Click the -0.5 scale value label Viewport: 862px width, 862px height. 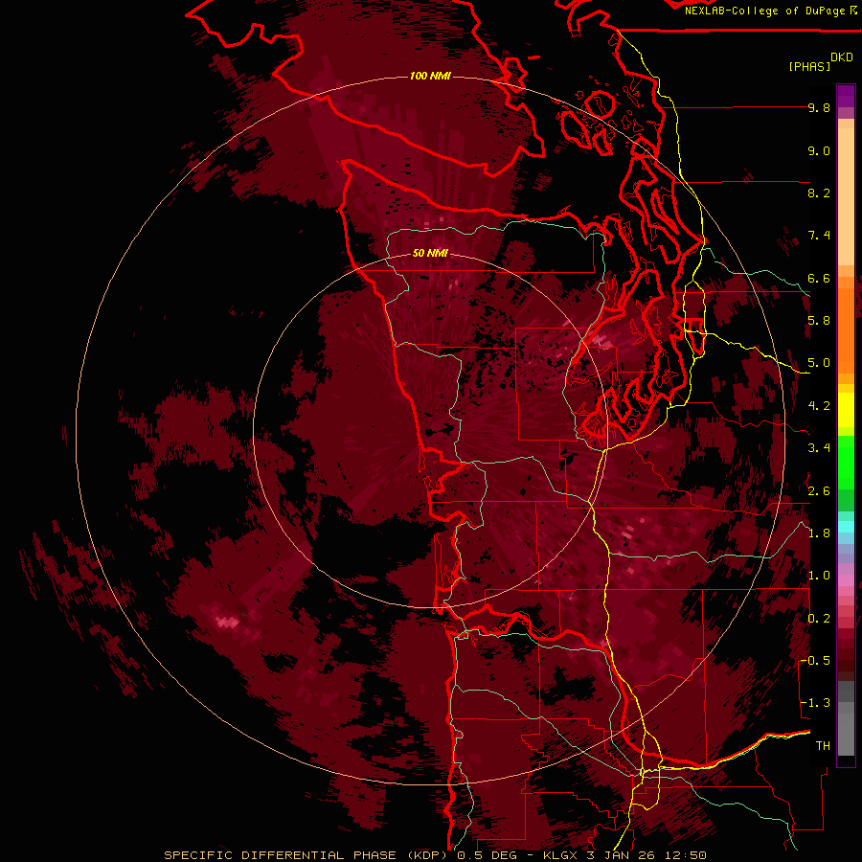815,661
